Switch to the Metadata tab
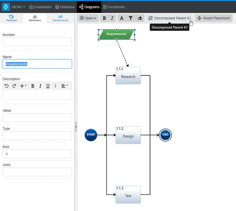 coord(11,18)
